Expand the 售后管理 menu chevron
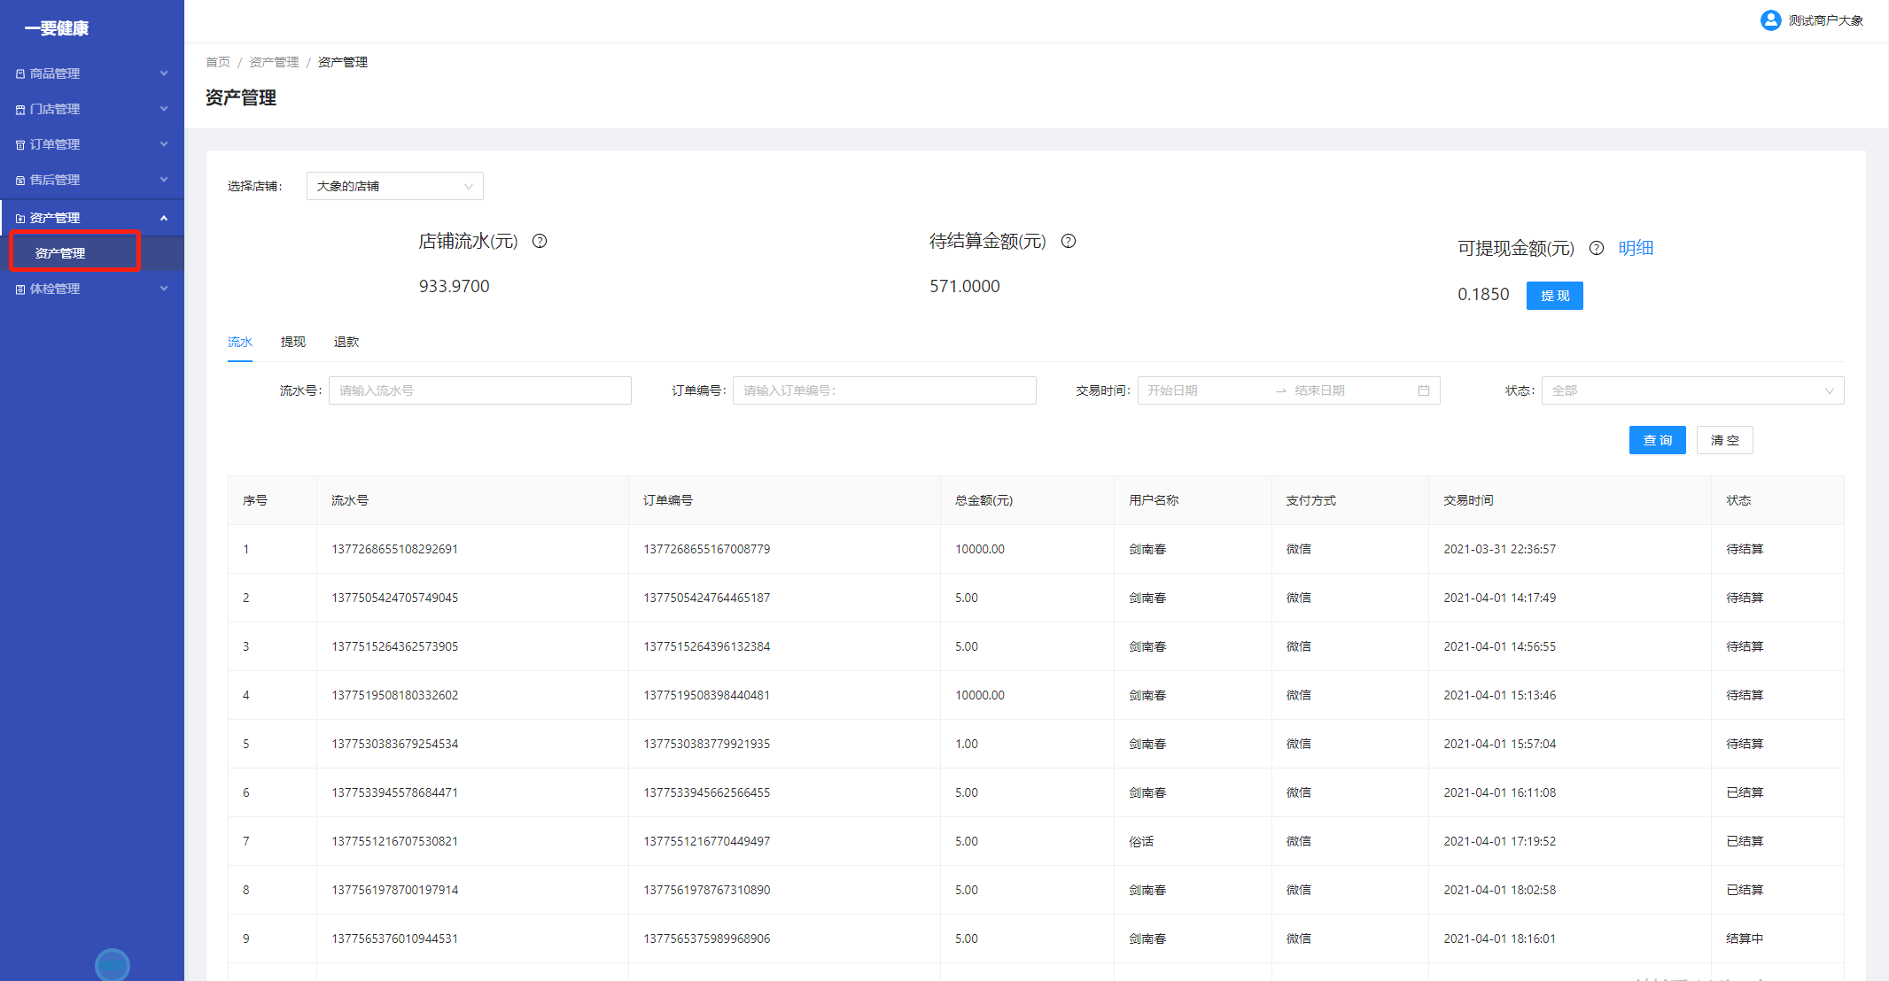The width and height of the screenshot is (1889, 981). (164, 180)
